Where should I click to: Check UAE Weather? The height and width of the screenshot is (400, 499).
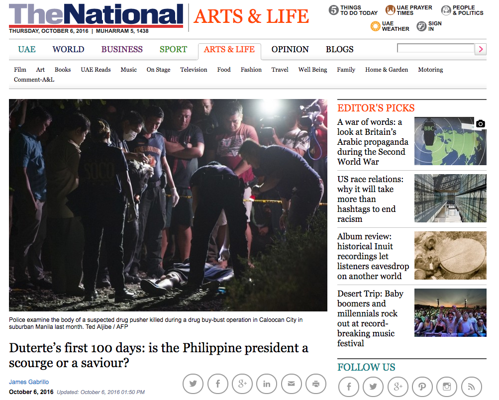[390, 26]
